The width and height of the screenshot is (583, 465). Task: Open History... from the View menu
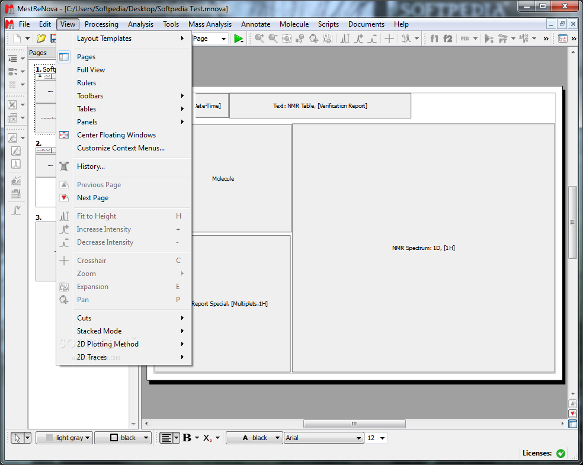point(124,166)
